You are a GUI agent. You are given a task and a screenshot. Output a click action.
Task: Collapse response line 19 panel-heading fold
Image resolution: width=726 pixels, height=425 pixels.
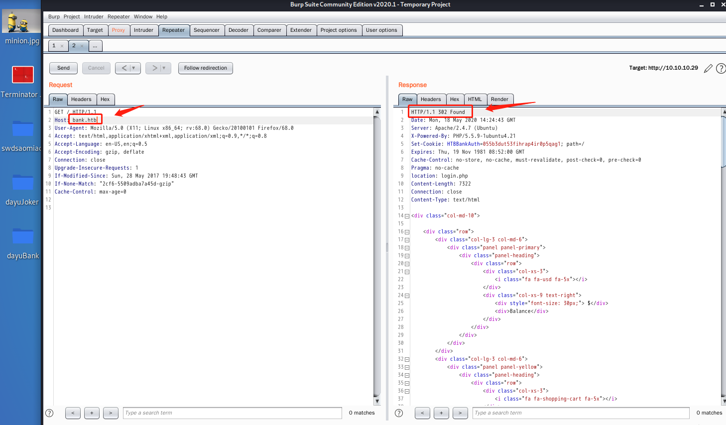(407, 256)
